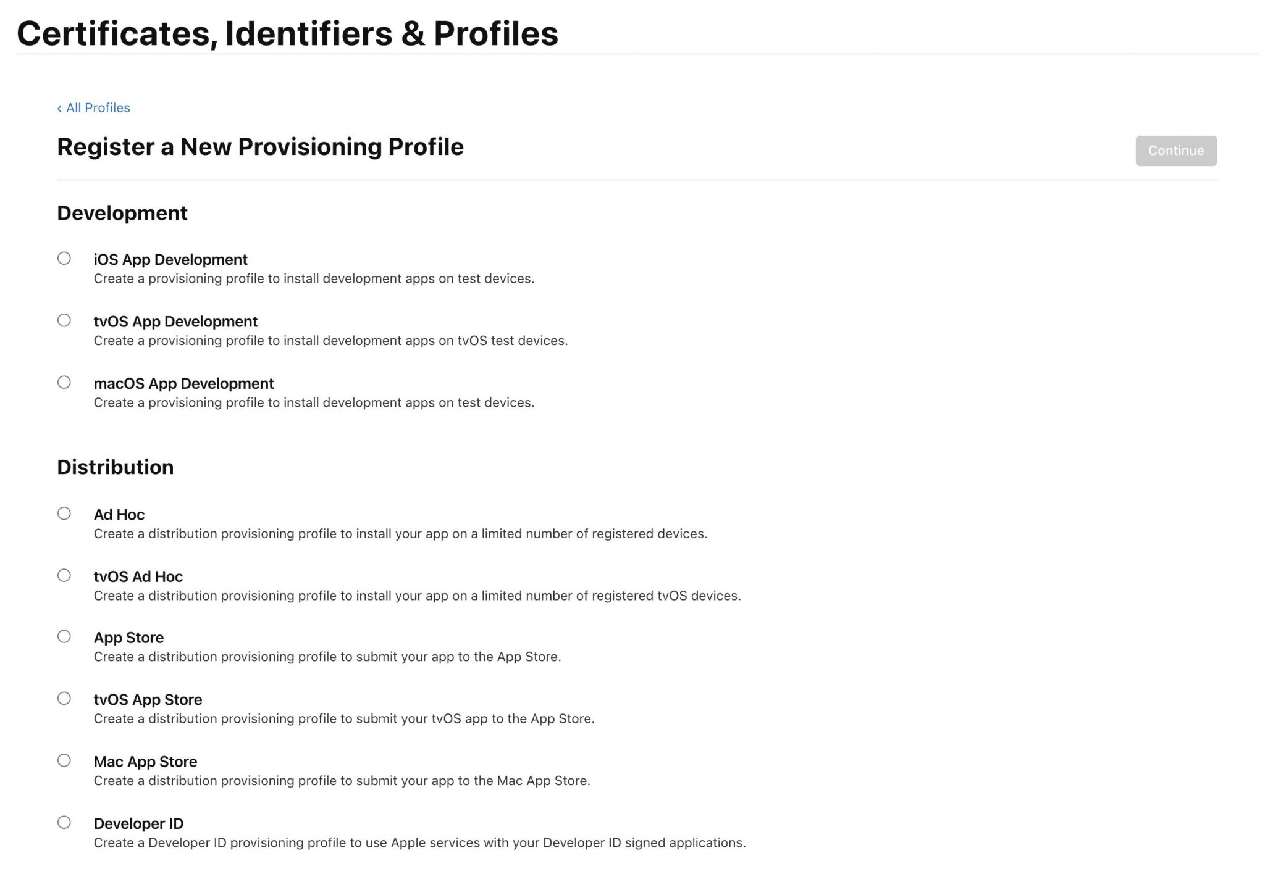Select the macOS App Development radio button
This screenshot has width=1265, height=869.
point(64,383)
